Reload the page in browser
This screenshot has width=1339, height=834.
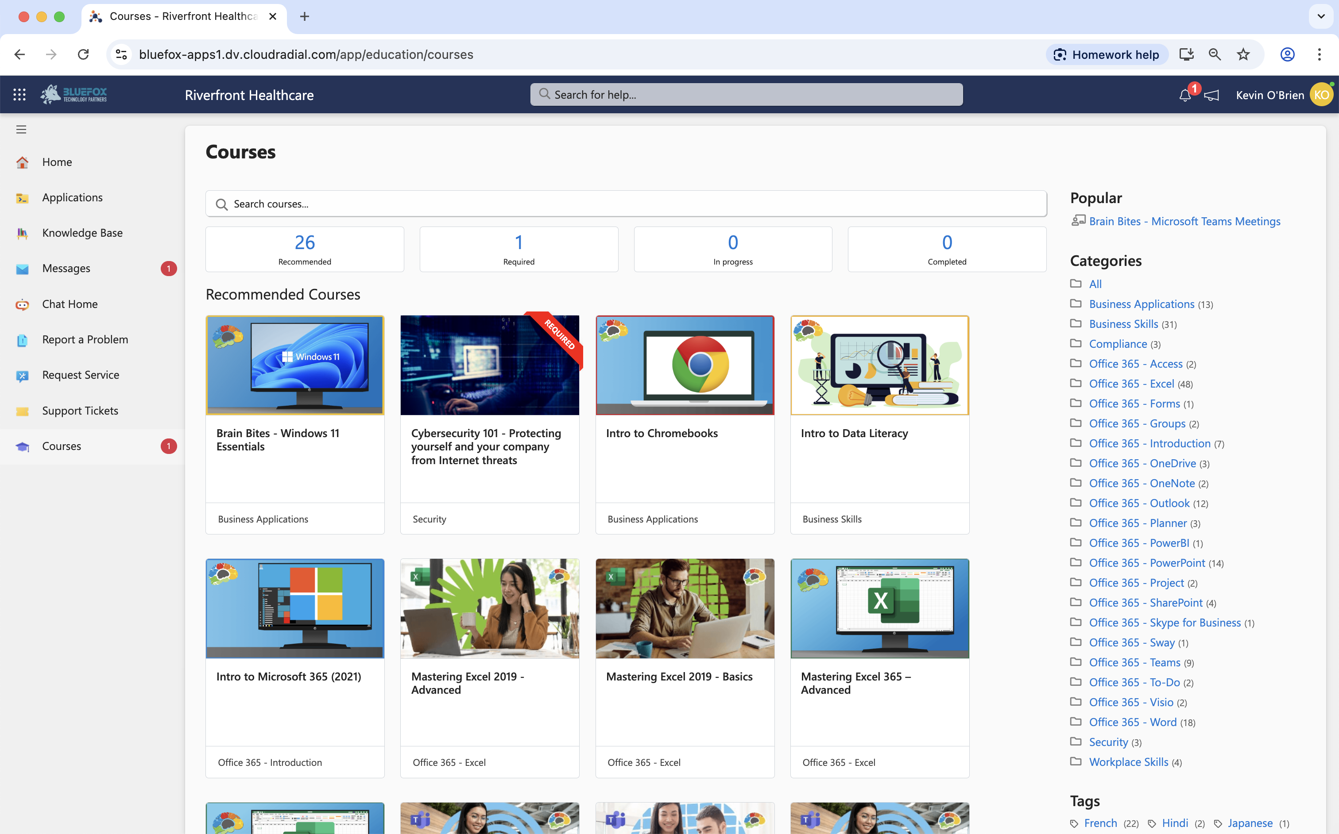[x=83, y=54]
